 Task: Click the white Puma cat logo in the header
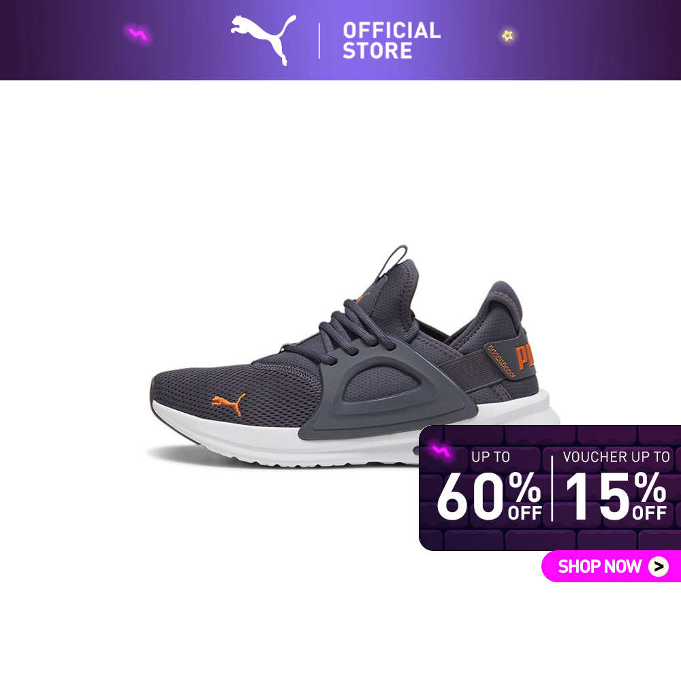(x=263, y=39)
